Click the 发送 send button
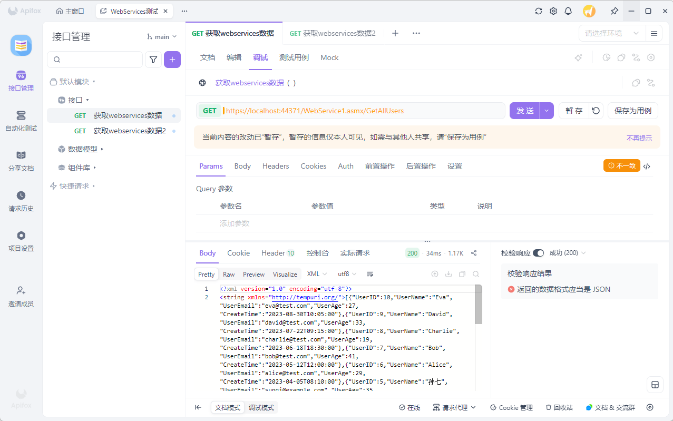Image resolution: width=673 pixels, height=421 pixels. tap(525, 111)
